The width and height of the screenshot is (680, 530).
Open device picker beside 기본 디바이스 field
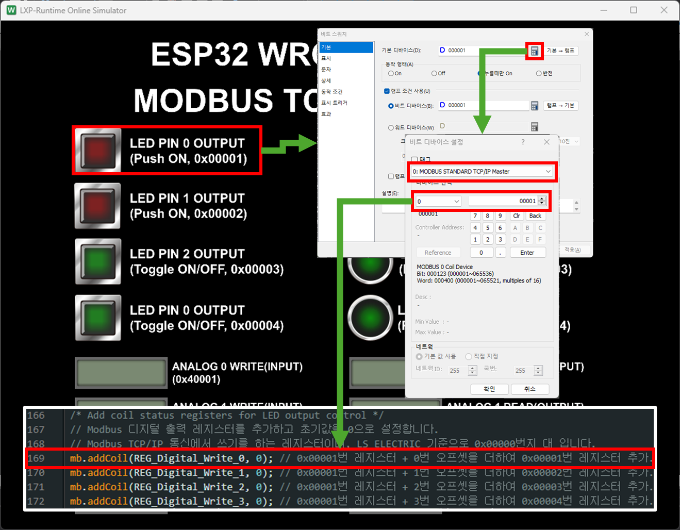535,51
